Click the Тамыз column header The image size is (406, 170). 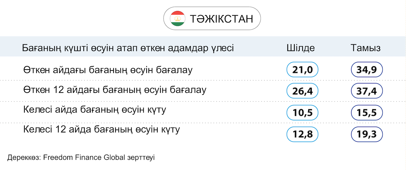[x=366, y=48]
